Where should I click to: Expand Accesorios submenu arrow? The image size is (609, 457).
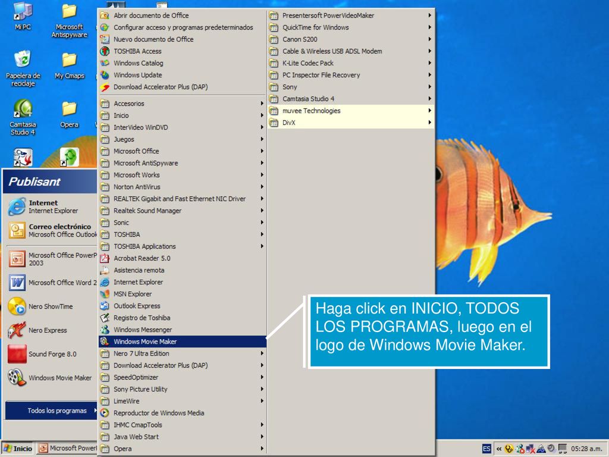click(262, 104)
